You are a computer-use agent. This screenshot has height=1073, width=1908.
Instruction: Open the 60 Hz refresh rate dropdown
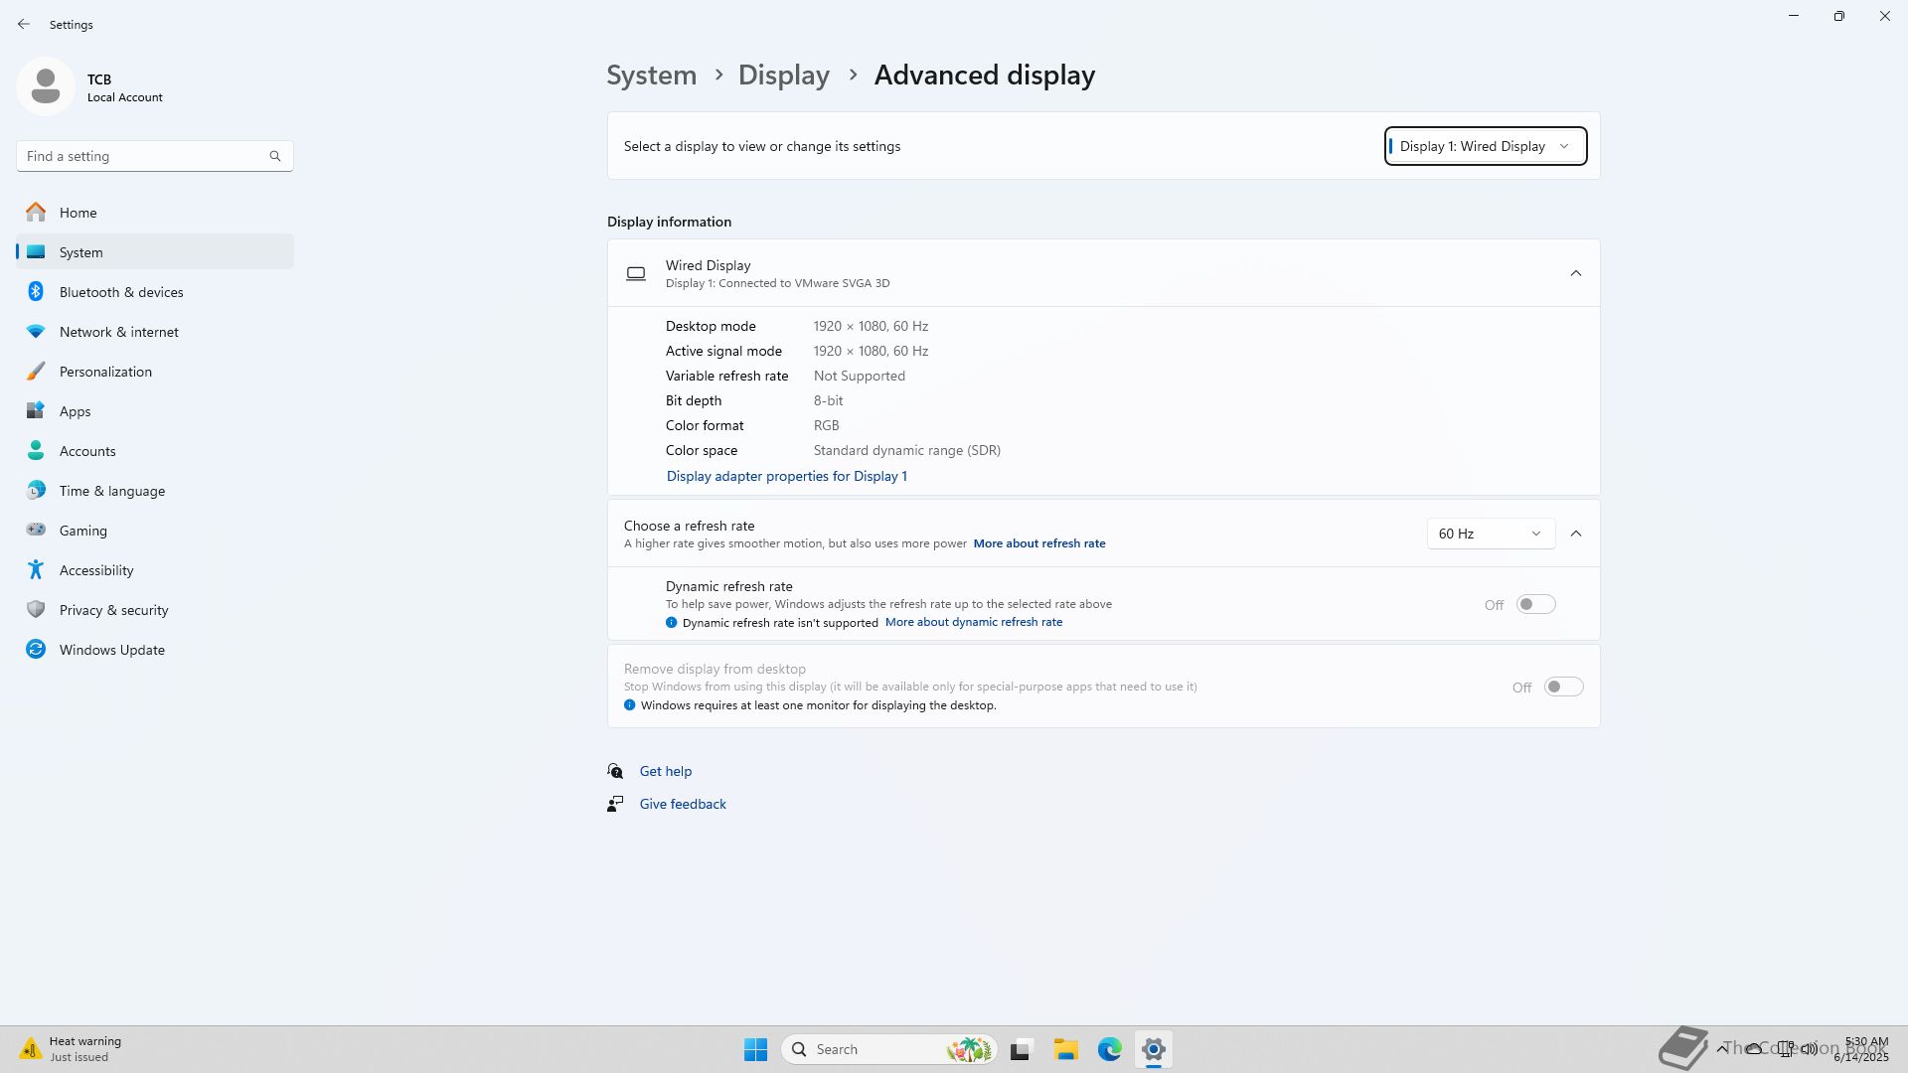[1490, 534]
